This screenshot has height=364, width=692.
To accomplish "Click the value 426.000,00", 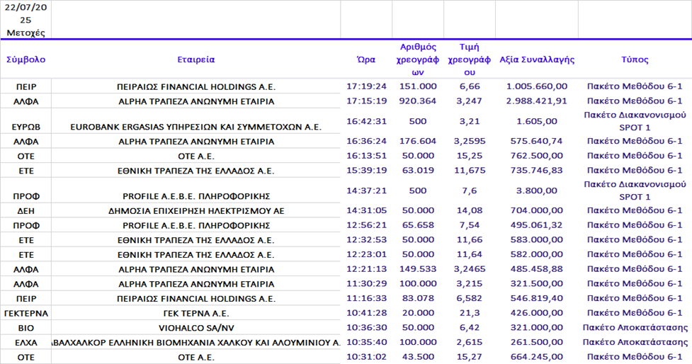I will pyautogui.click(x=537, y=312).
